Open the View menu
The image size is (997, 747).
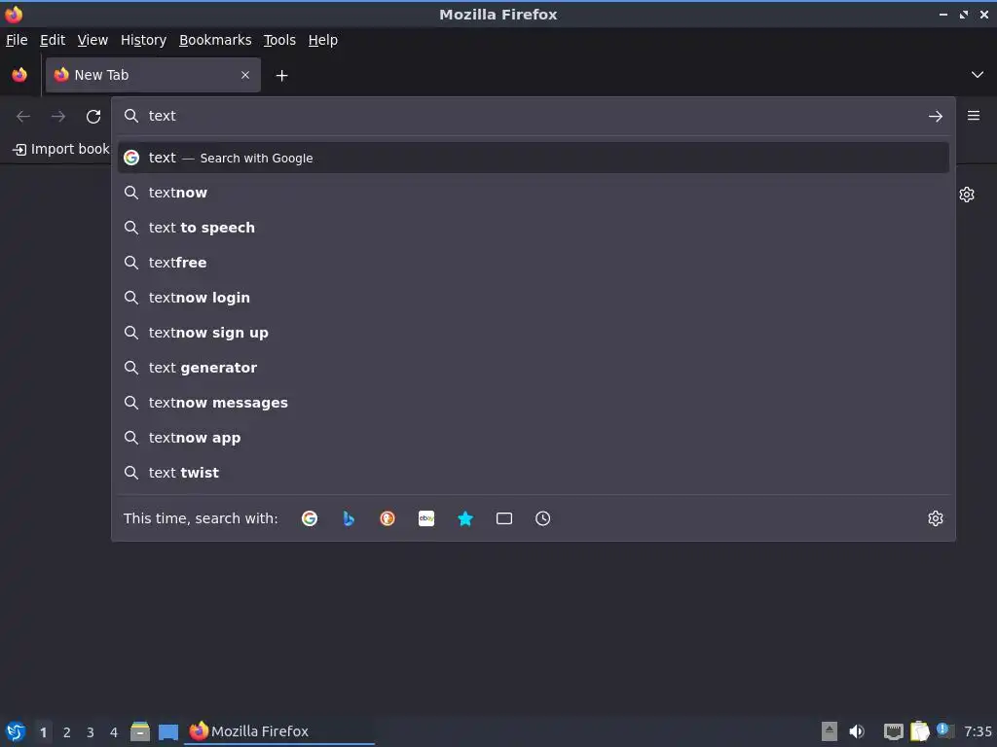92,40
